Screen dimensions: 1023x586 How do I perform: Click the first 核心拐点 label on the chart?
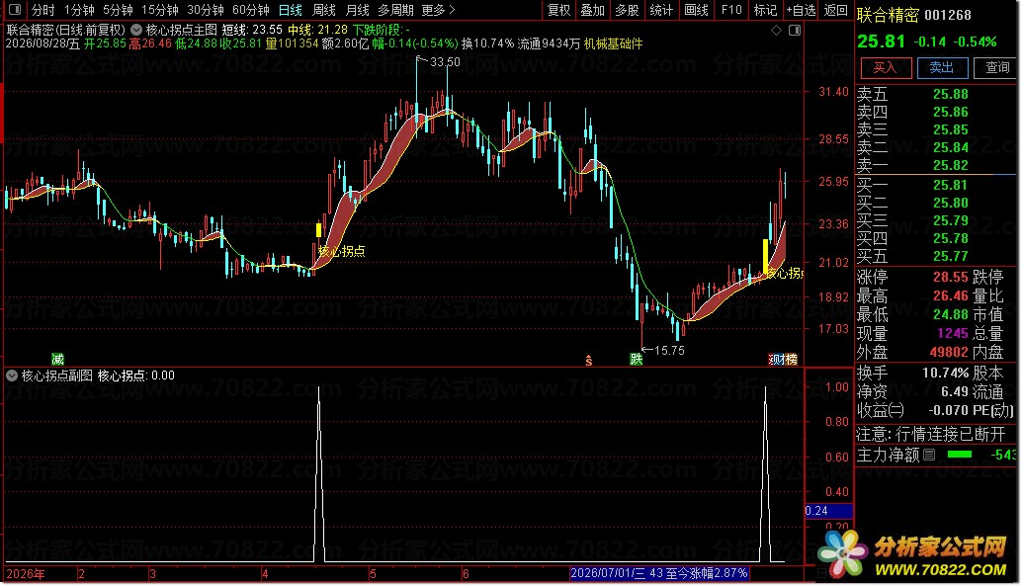341,251
